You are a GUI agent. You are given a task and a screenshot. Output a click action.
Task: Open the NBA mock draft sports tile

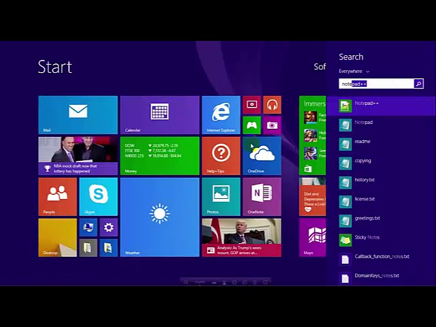pyautogui.click(x=78, y=156)
